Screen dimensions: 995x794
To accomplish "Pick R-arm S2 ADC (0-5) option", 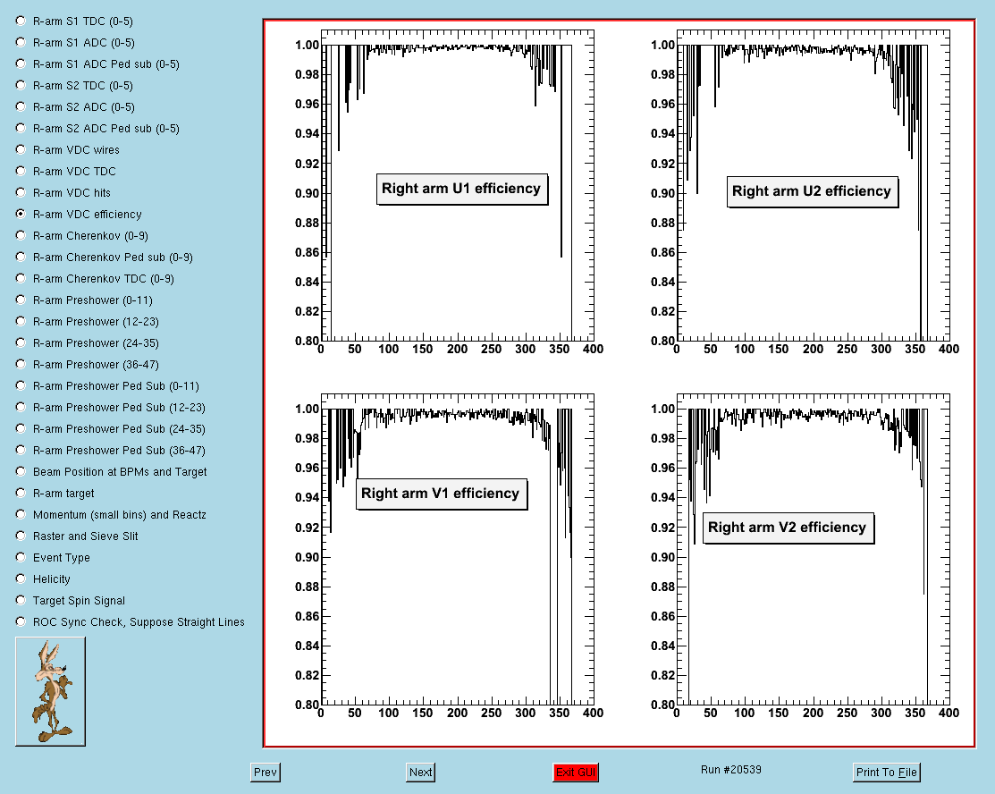I will (21, 106).
